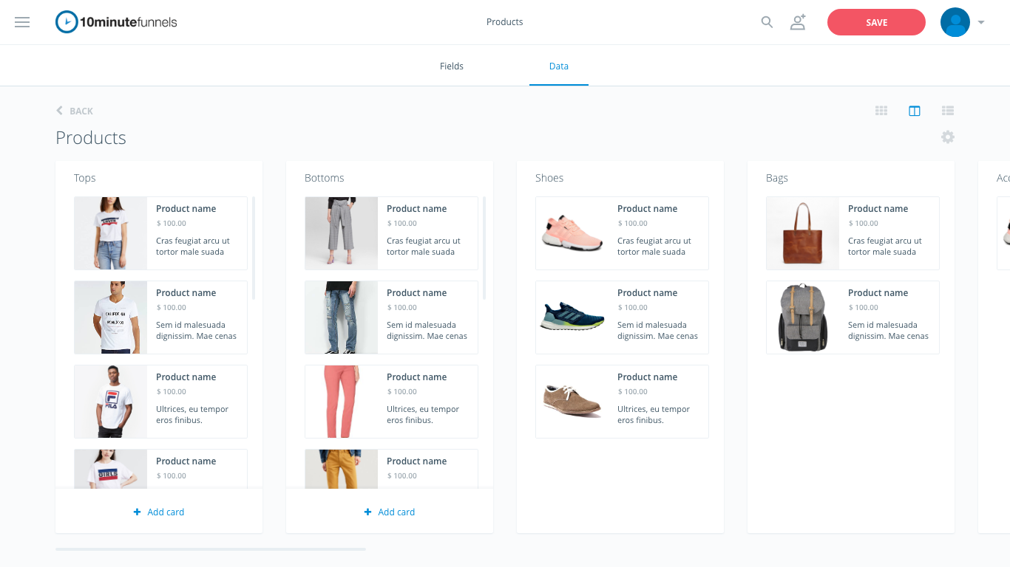Click the add user icon

click(798, 22)
